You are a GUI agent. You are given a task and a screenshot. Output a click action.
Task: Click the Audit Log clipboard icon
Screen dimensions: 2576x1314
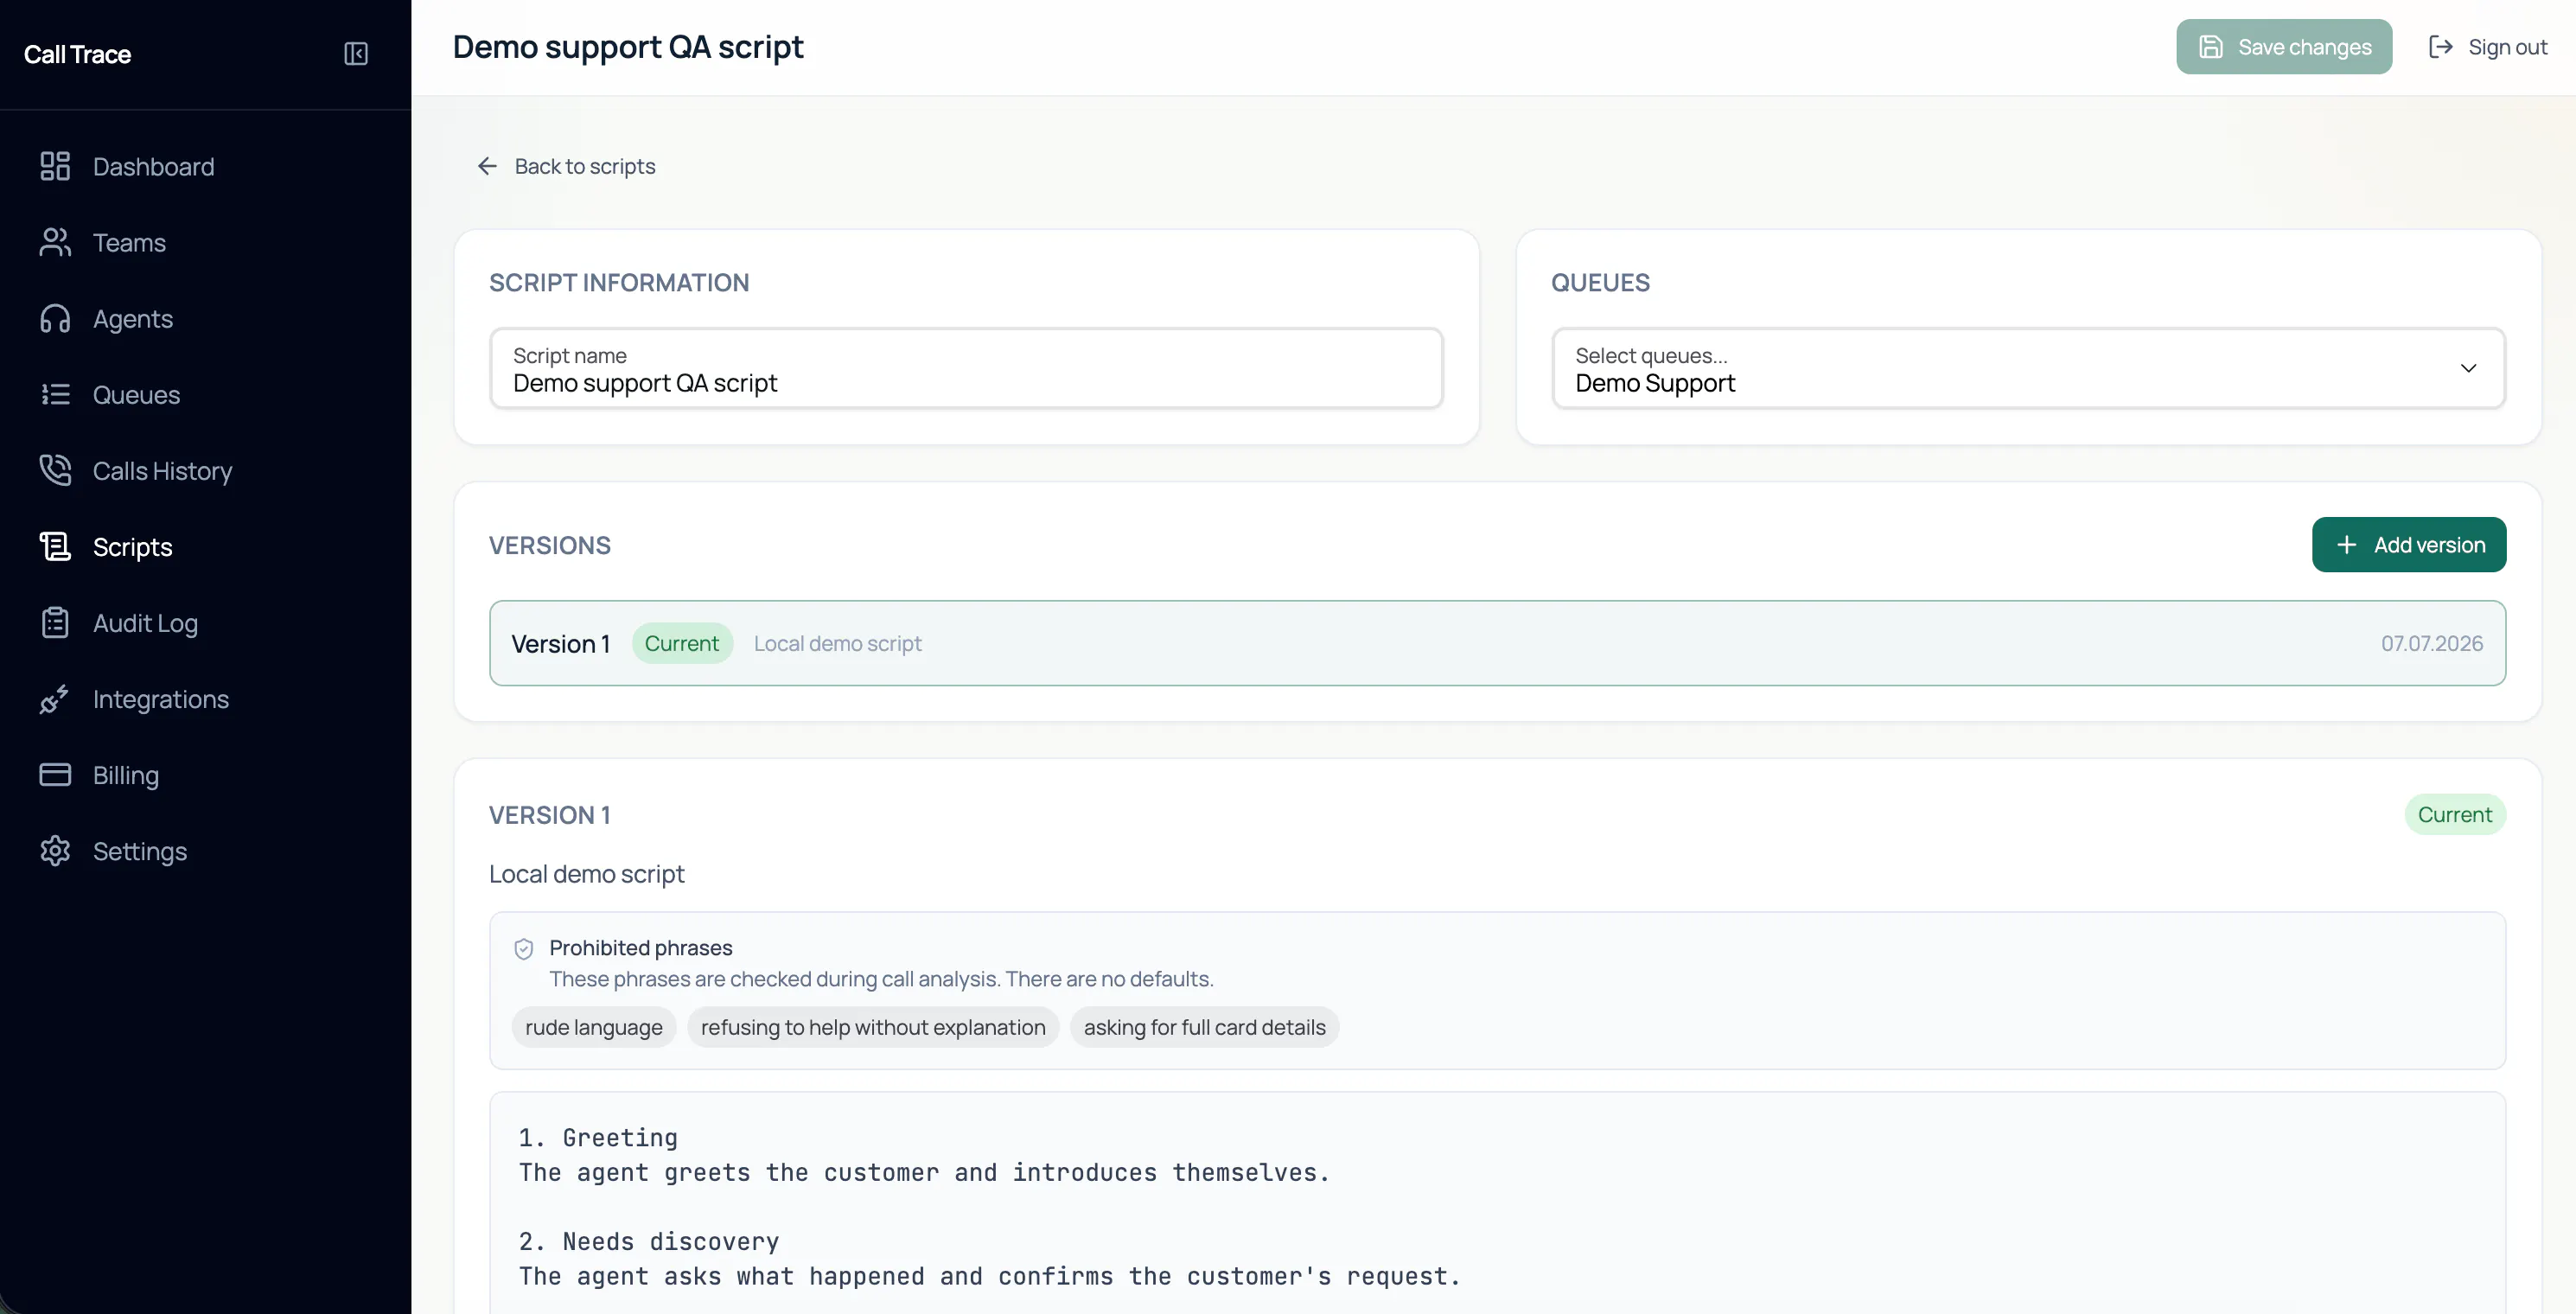tap(55, 622)
